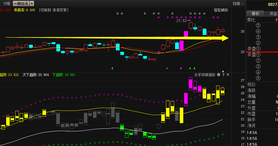The image size is (278, 146).
Task: Toggle [切换到 涨停变紫] display mode
Action: tap(53, 10)
